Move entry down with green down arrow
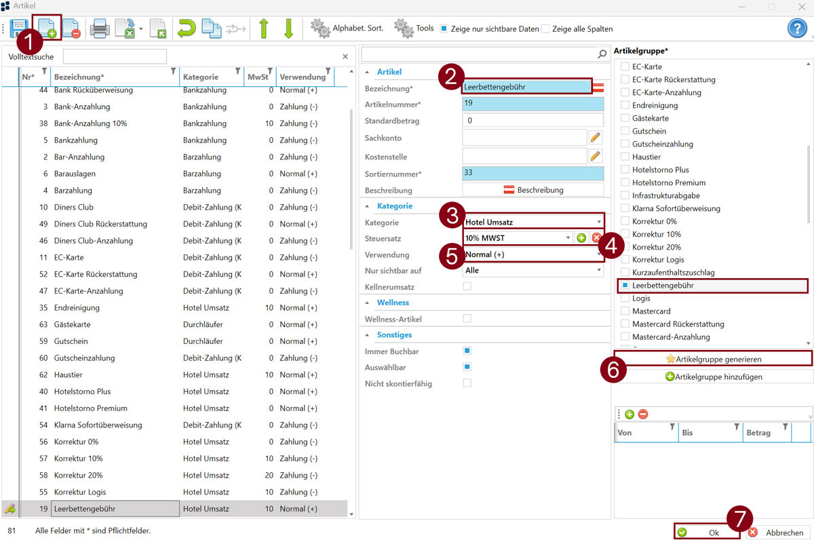Screen dimensions: 814x540 [x=288, y=28]
